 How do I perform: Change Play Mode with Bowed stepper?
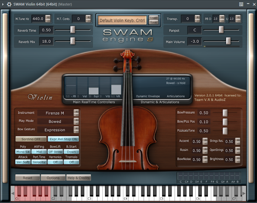coord(76,121)
